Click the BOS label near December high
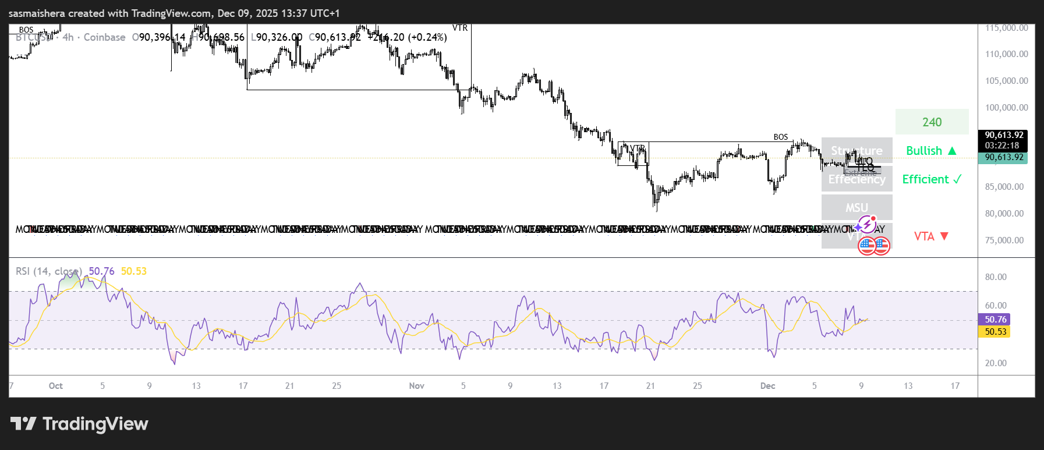 (780, 137)
